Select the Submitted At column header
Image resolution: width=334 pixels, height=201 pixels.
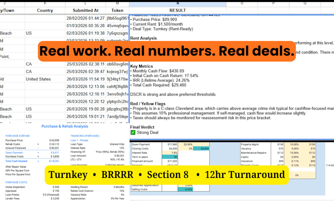tap(85, 10)
